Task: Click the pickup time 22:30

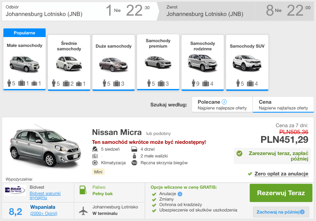Action: point(138,10)
